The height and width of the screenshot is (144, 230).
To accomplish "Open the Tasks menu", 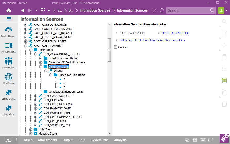I will (28, 140).
